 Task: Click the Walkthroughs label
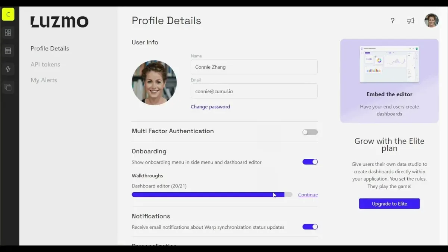[147, 175]
